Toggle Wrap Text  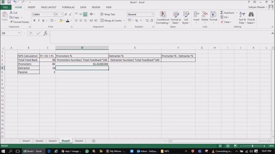(108, 14)
